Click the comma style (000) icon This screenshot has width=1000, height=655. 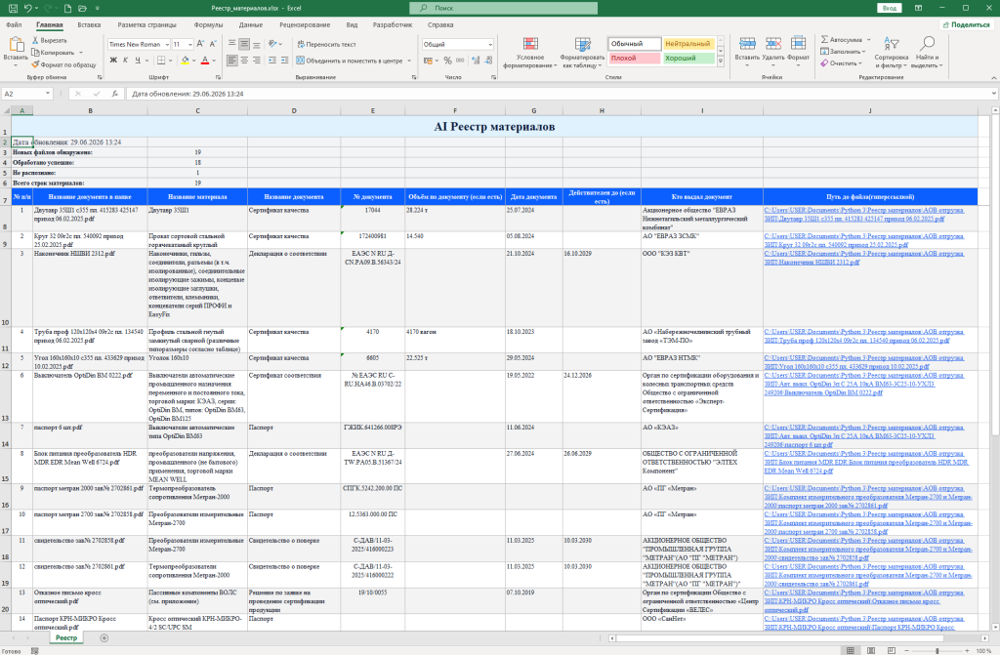[x=459, y=60]
